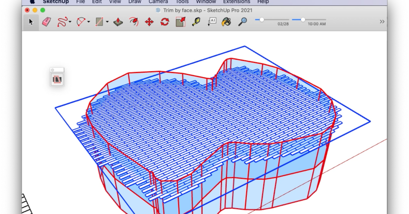The height and width of the screenshot is (214, 409).
Task: Select the Paint Bucket tool
Action: (x=226, y=22)
